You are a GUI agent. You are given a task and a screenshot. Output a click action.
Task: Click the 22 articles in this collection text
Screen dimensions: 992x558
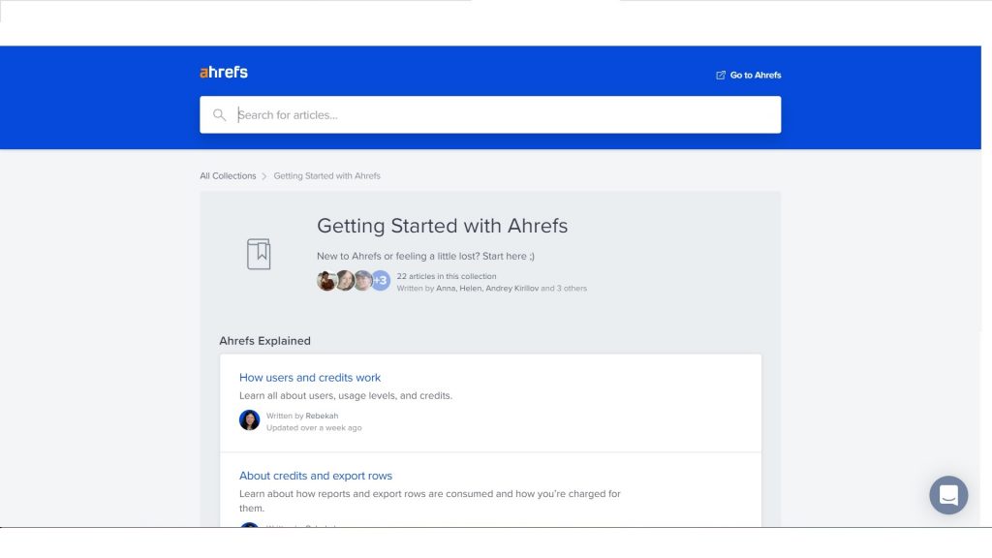446,276
